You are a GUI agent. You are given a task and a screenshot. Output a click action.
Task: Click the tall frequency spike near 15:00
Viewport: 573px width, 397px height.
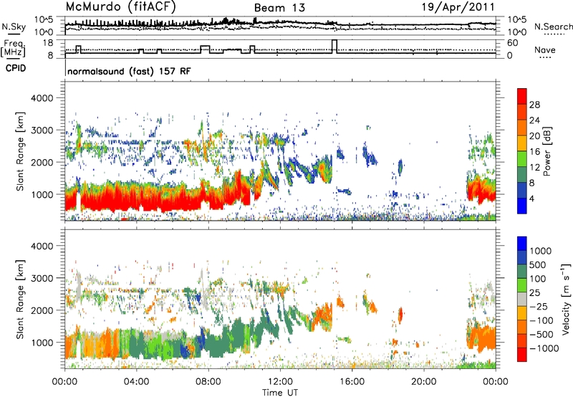coord(334,47)
